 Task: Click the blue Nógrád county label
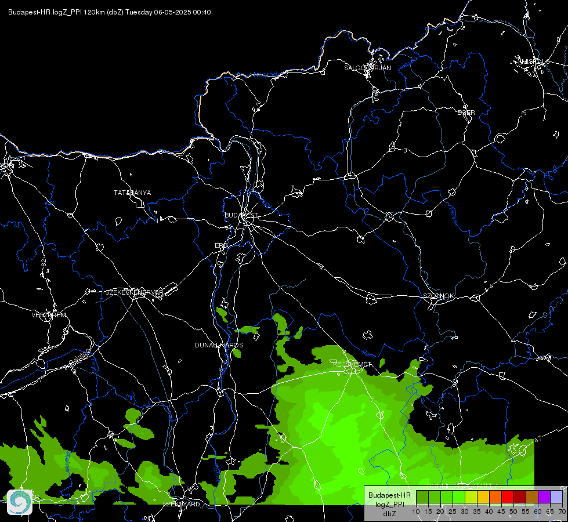266,75
